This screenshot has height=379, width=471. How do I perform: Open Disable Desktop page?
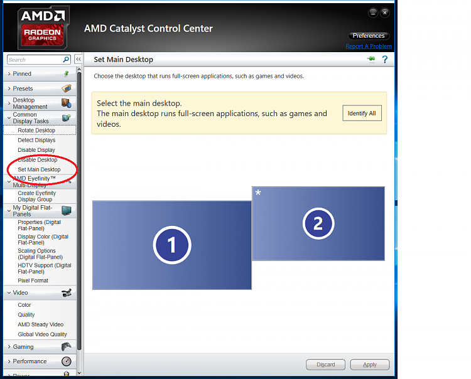point(38,159)
